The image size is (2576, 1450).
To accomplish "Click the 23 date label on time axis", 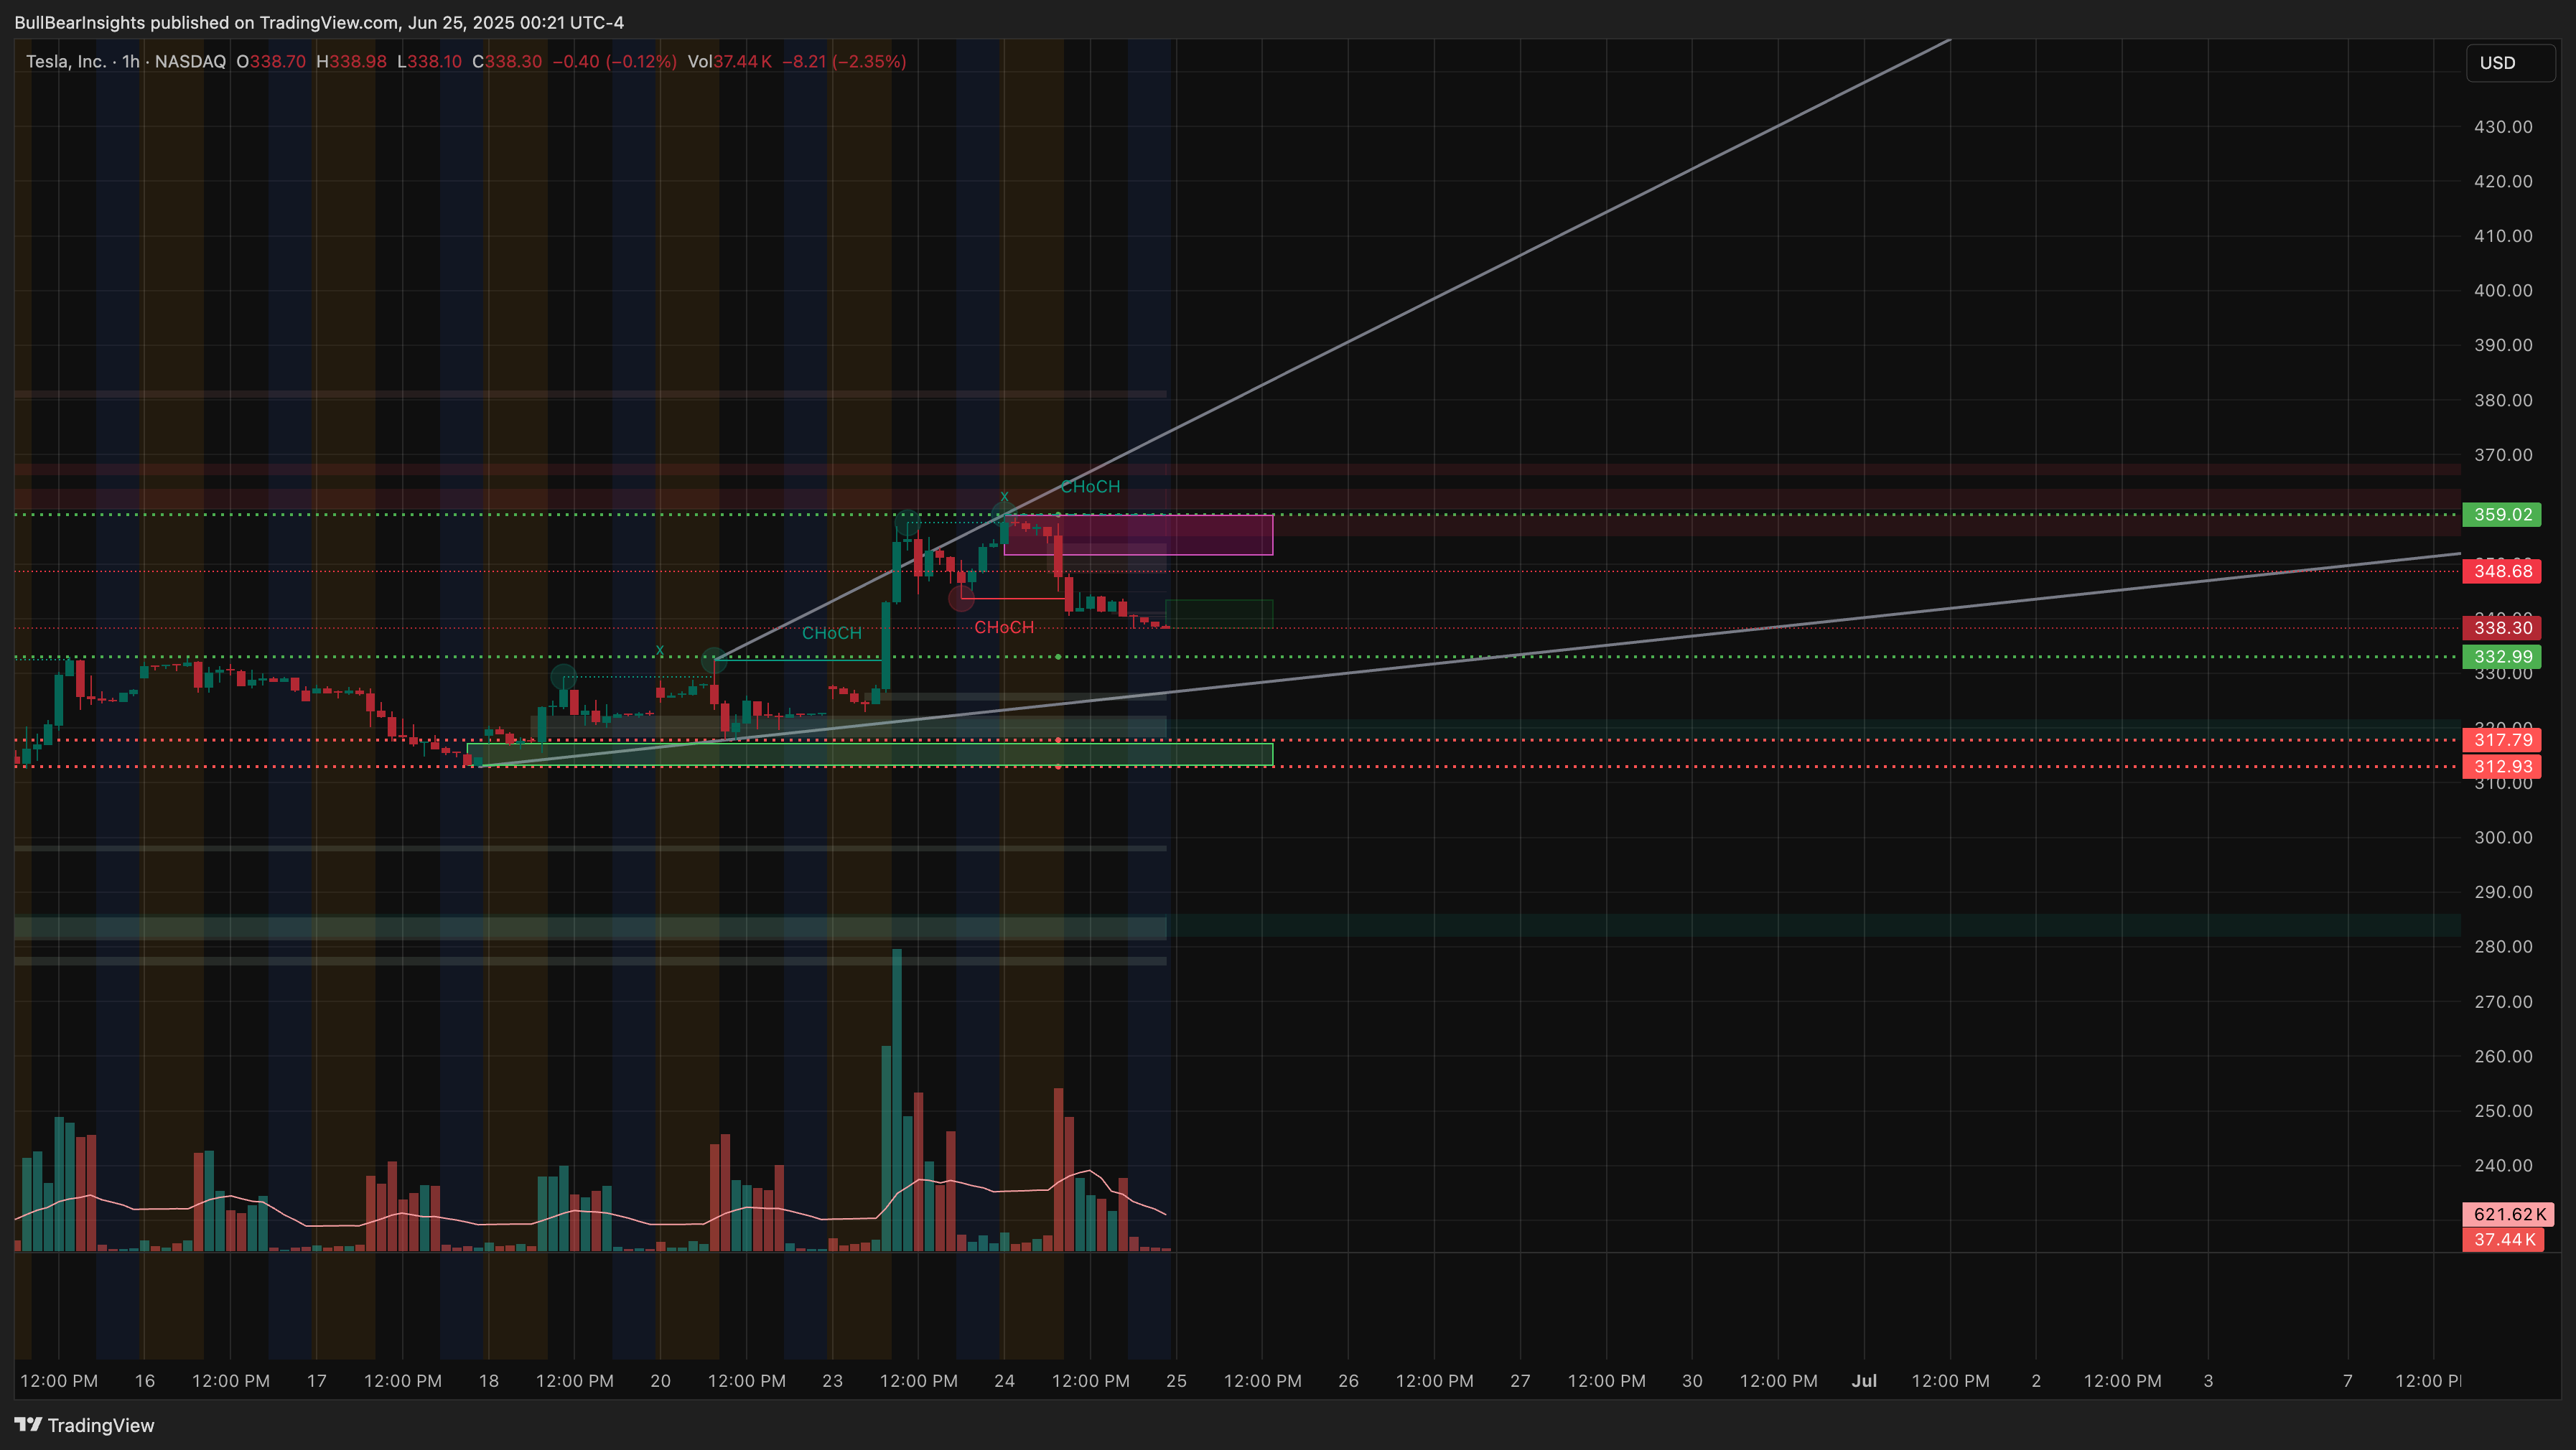I will (x=833, y=1381).
